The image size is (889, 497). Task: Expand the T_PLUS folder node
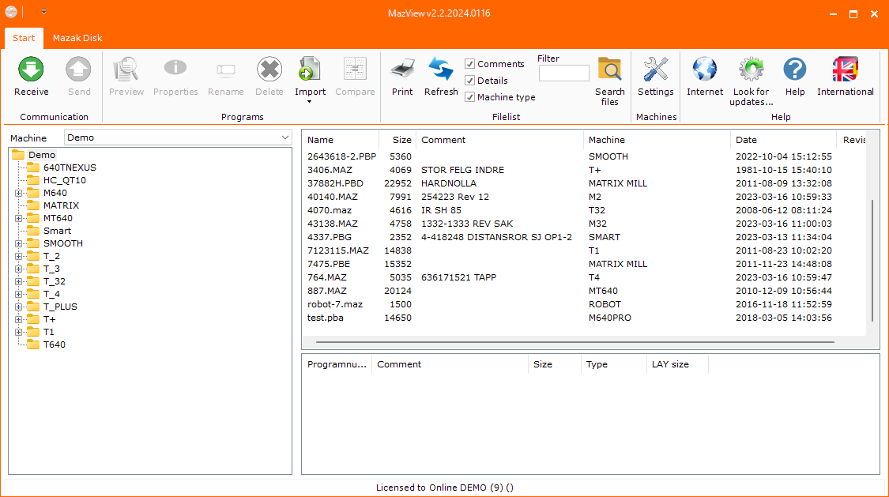click(x=19, y=307)
